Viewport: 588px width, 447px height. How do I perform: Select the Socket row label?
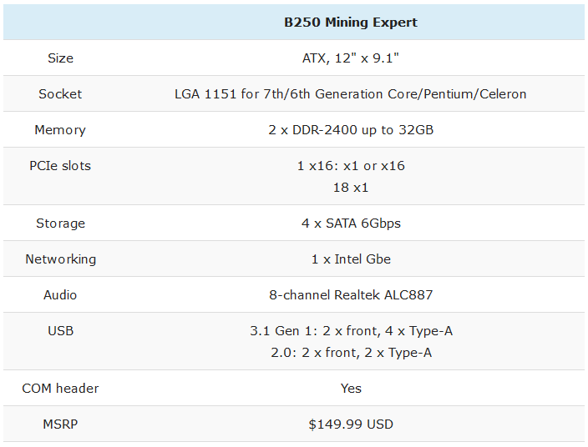point(60,94)
